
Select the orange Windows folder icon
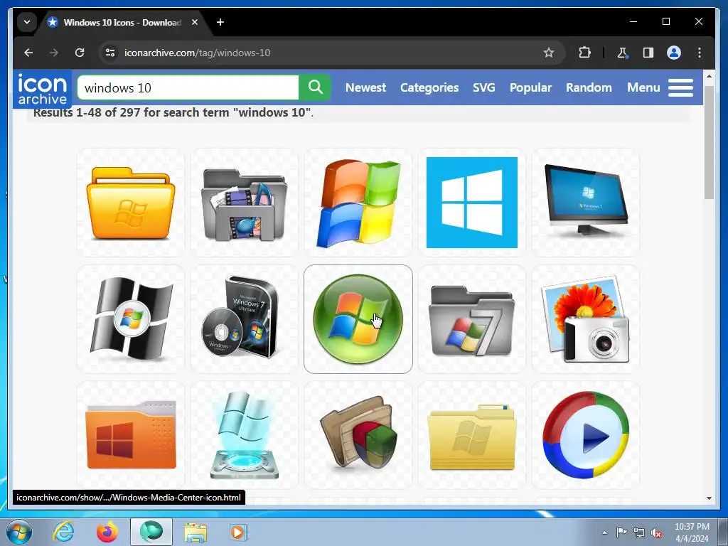pos(131,435)
